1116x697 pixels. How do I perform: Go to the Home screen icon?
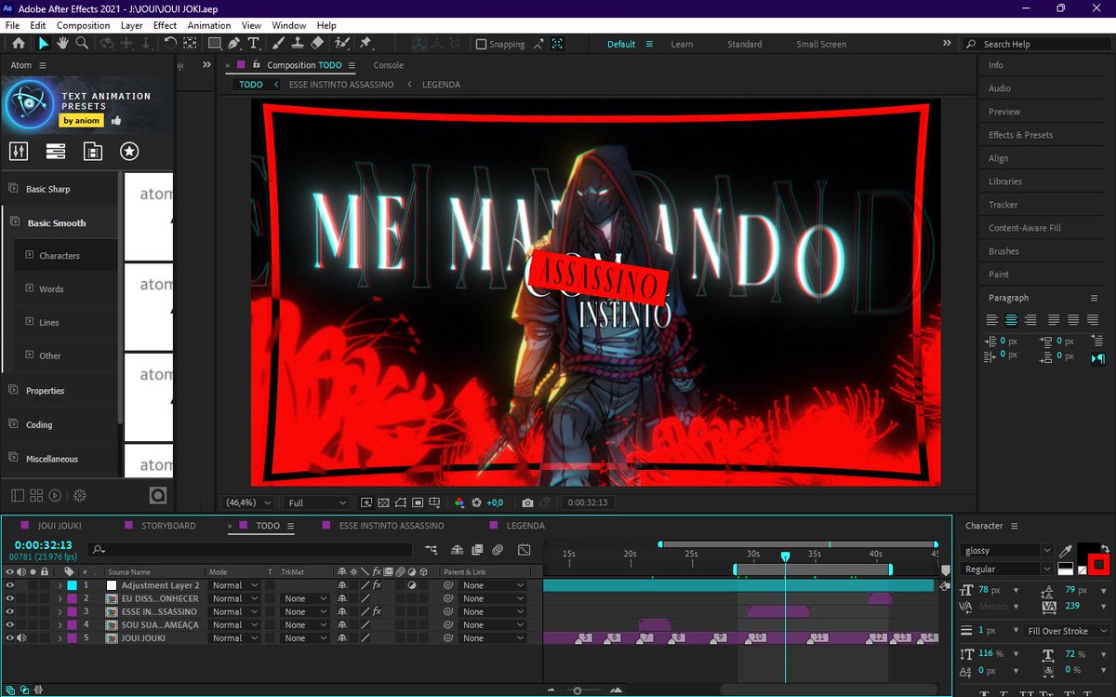tap(18, 44)
